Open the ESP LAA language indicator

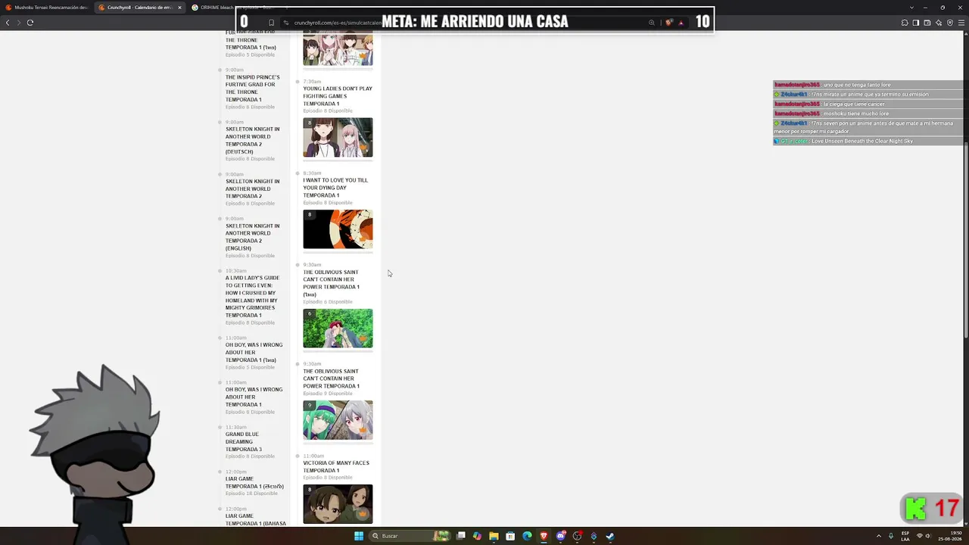click(906, 536)
